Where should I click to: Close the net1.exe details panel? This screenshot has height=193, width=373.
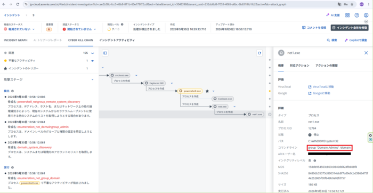coord(366,53)
